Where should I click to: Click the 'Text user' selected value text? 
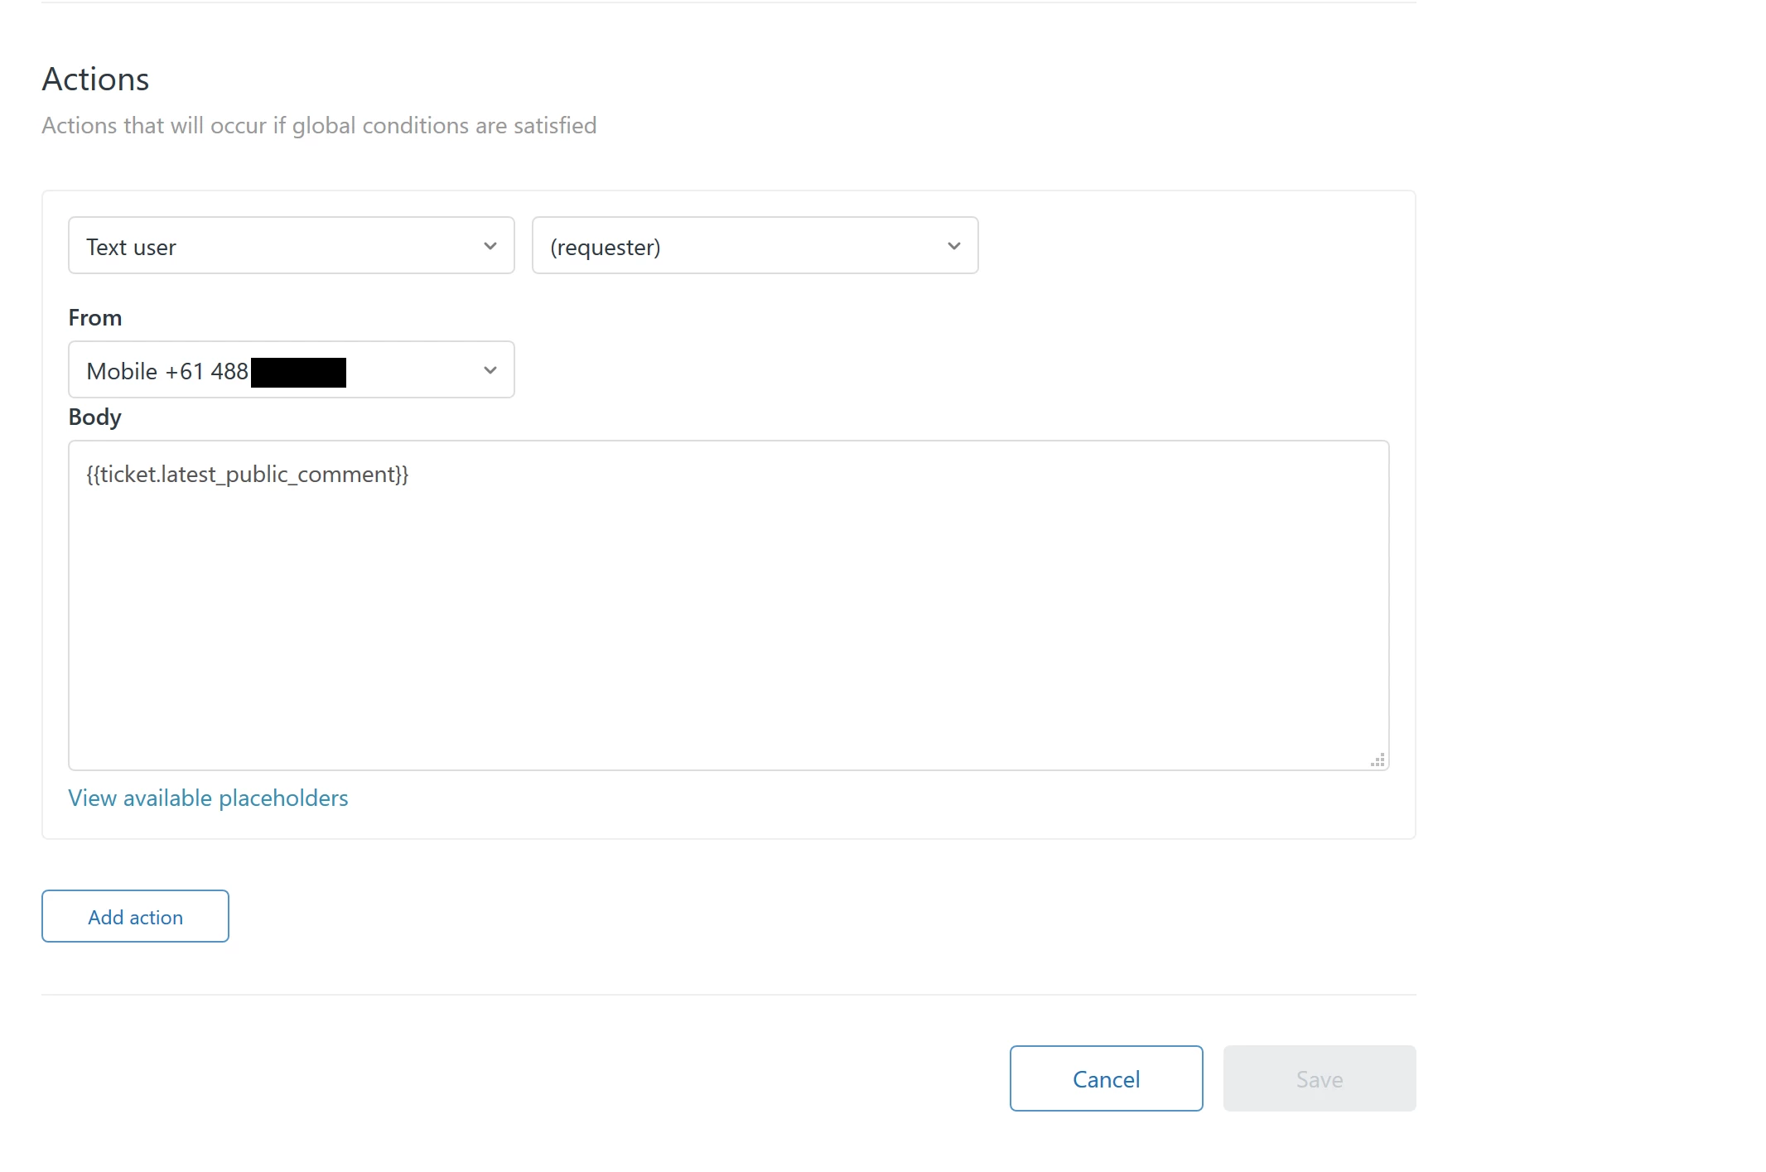pos(131,248)
